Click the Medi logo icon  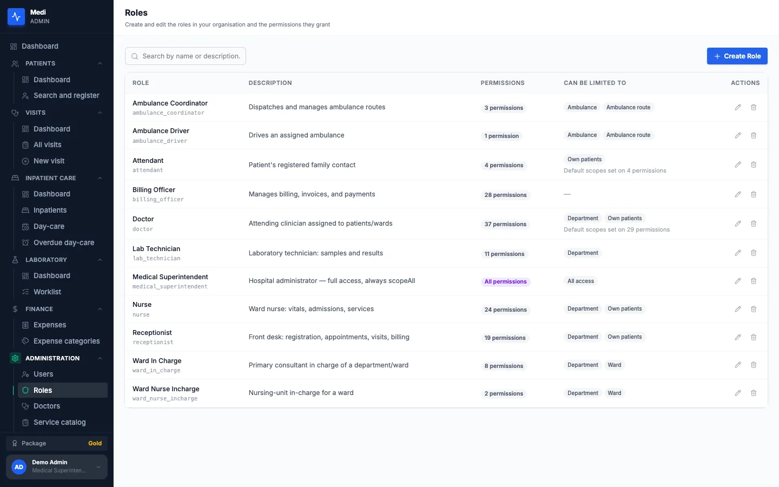(16, 17)
